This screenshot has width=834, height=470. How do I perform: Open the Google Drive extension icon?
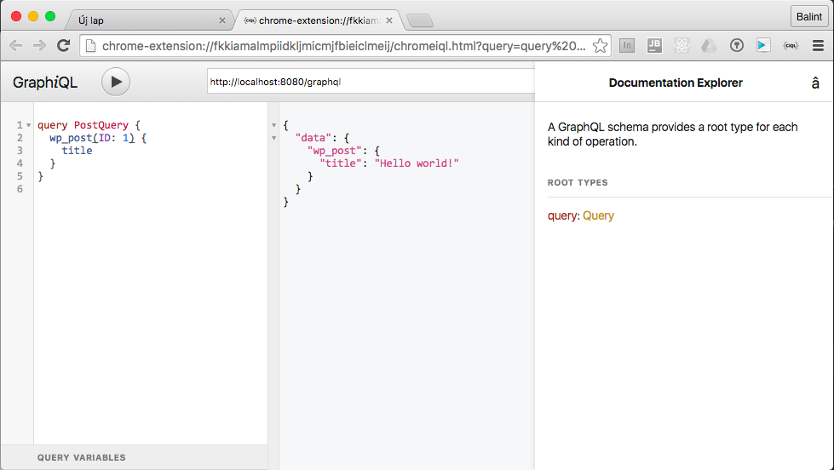pos(709,46)
